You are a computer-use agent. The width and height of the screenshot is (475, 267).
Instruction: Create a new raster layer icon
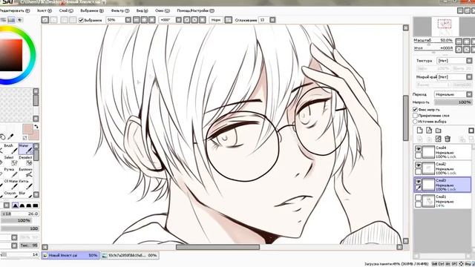coord(419,131)
